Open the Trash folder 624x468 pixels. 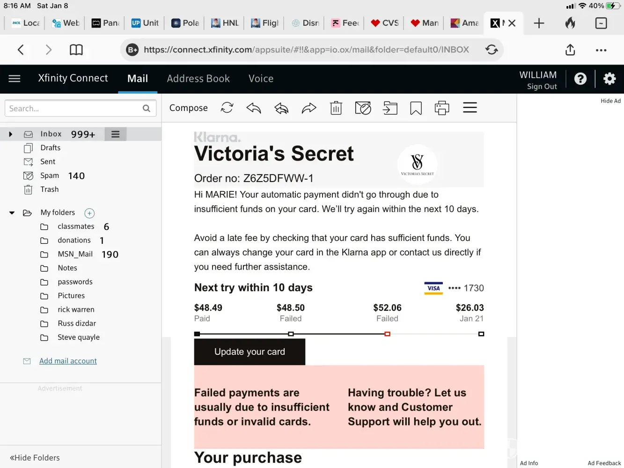[50, 190]
